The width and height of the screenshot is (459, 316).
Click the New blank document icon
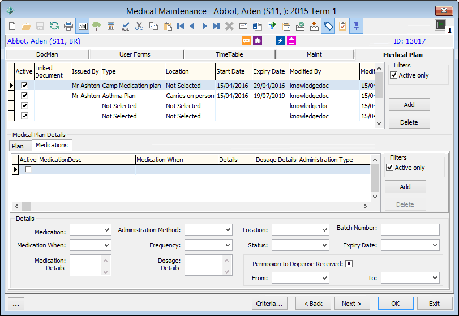pos(12,26)
